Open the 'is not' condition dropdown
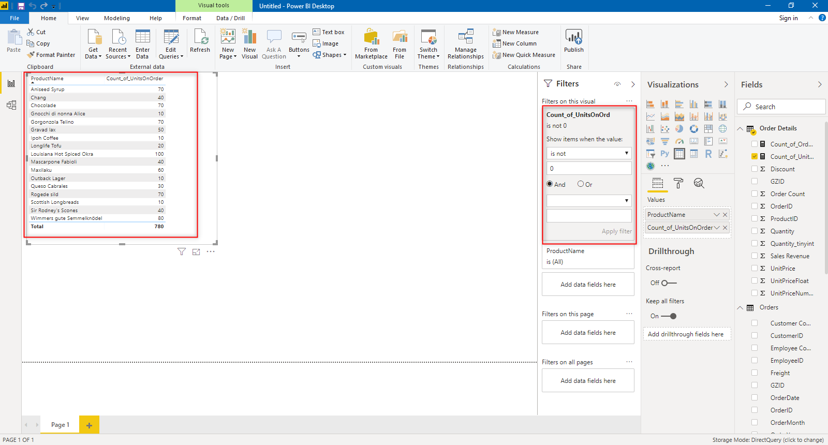Viewport: 828px width, 445px height. [x=589, y=153]
